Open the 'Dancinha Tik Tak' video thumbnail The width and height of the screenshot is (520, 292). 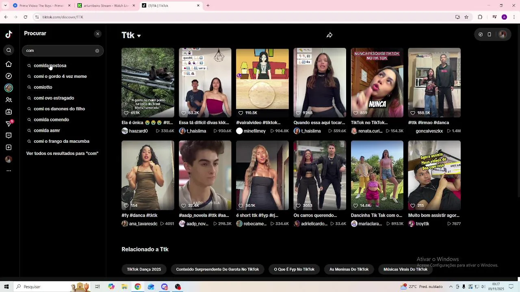377,175
